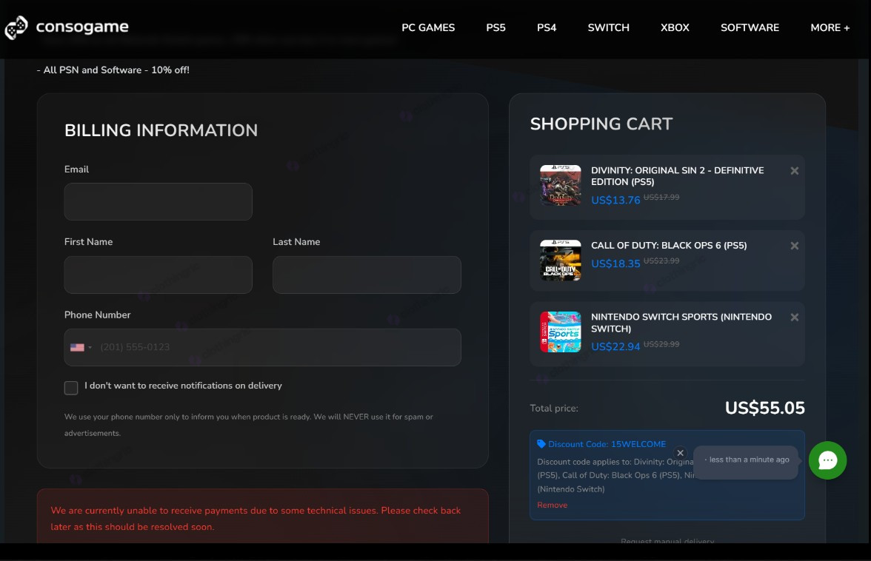Remove Divinity: Original Sin 2 from cart
The image size is (871, 561).
coord(794,171)
